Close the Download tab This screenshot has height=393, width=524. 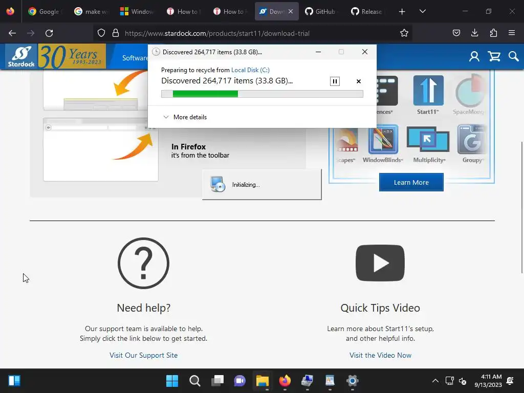click(291, 11)
